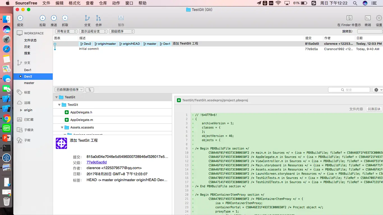The height and width of the screenshot is (215, 383).
Task: Click Show in Finder toolbar icon
Action: tap(349, 18)
